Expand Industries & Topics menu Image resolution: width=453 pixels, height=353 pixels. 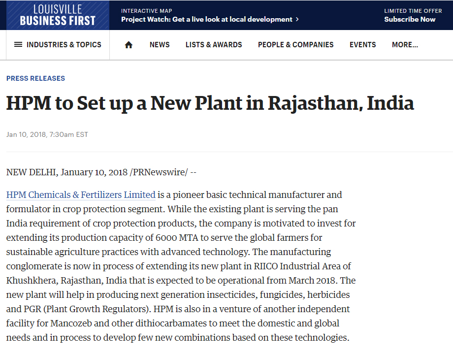(64, 45)
